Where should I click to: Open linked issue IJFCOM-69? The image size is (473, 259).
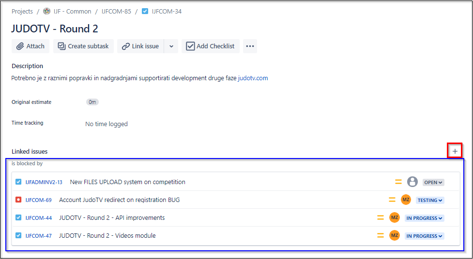tap(38, 200)
